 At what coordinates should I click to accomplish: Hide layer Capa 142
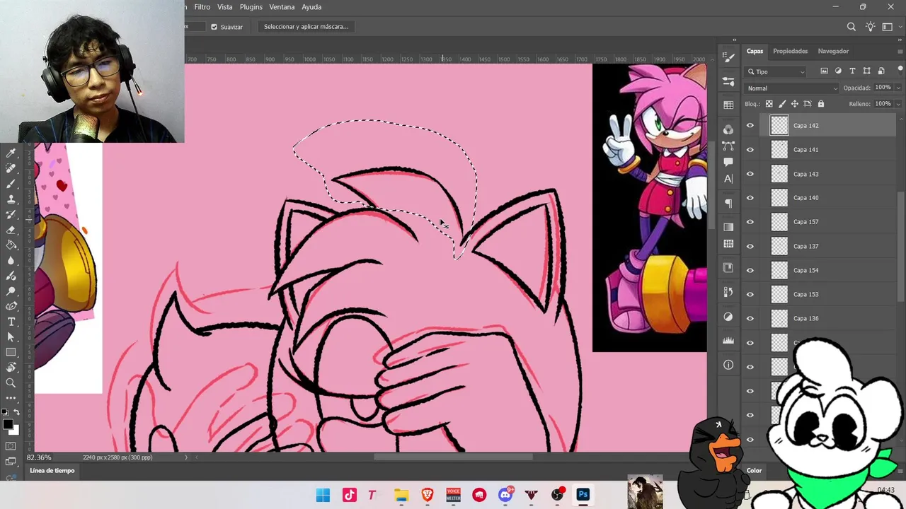coord(750,126)
